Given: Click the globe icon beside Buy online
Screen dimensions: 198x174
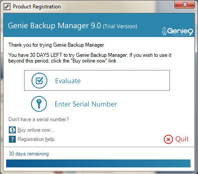Looking at the screenshot, I should point(12,130).
